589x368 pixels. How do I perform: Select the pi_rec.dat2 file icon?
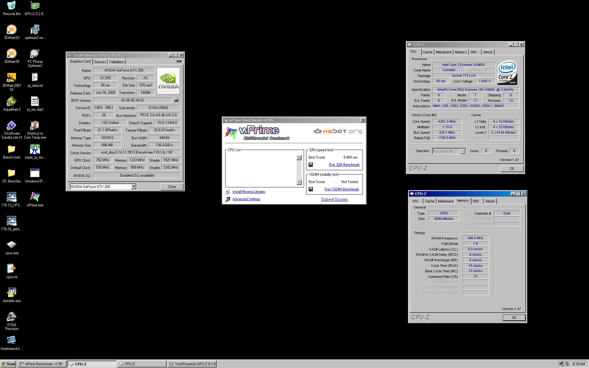pos(35,104)
